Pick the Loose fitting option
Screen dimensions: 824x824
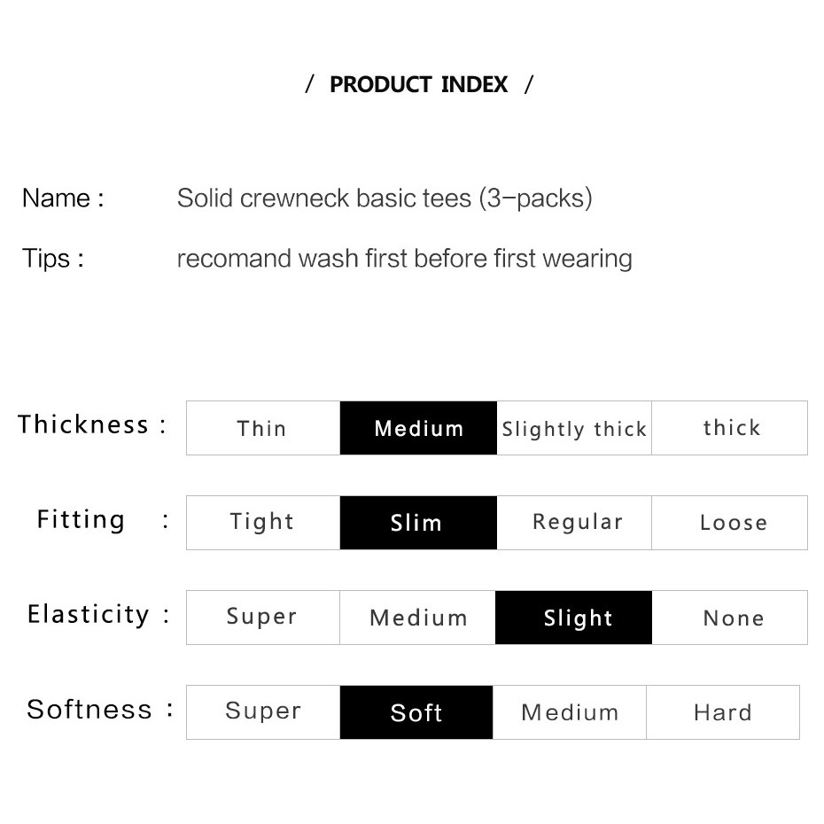pos(730,523)
